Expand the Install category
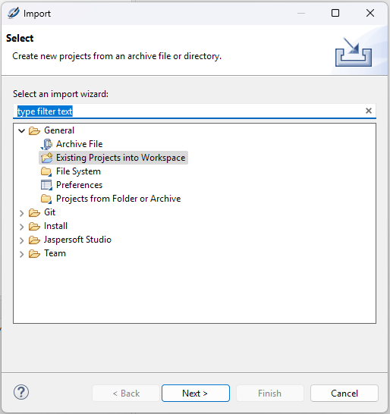Screen dimensions: 390x414 [22, 227]
